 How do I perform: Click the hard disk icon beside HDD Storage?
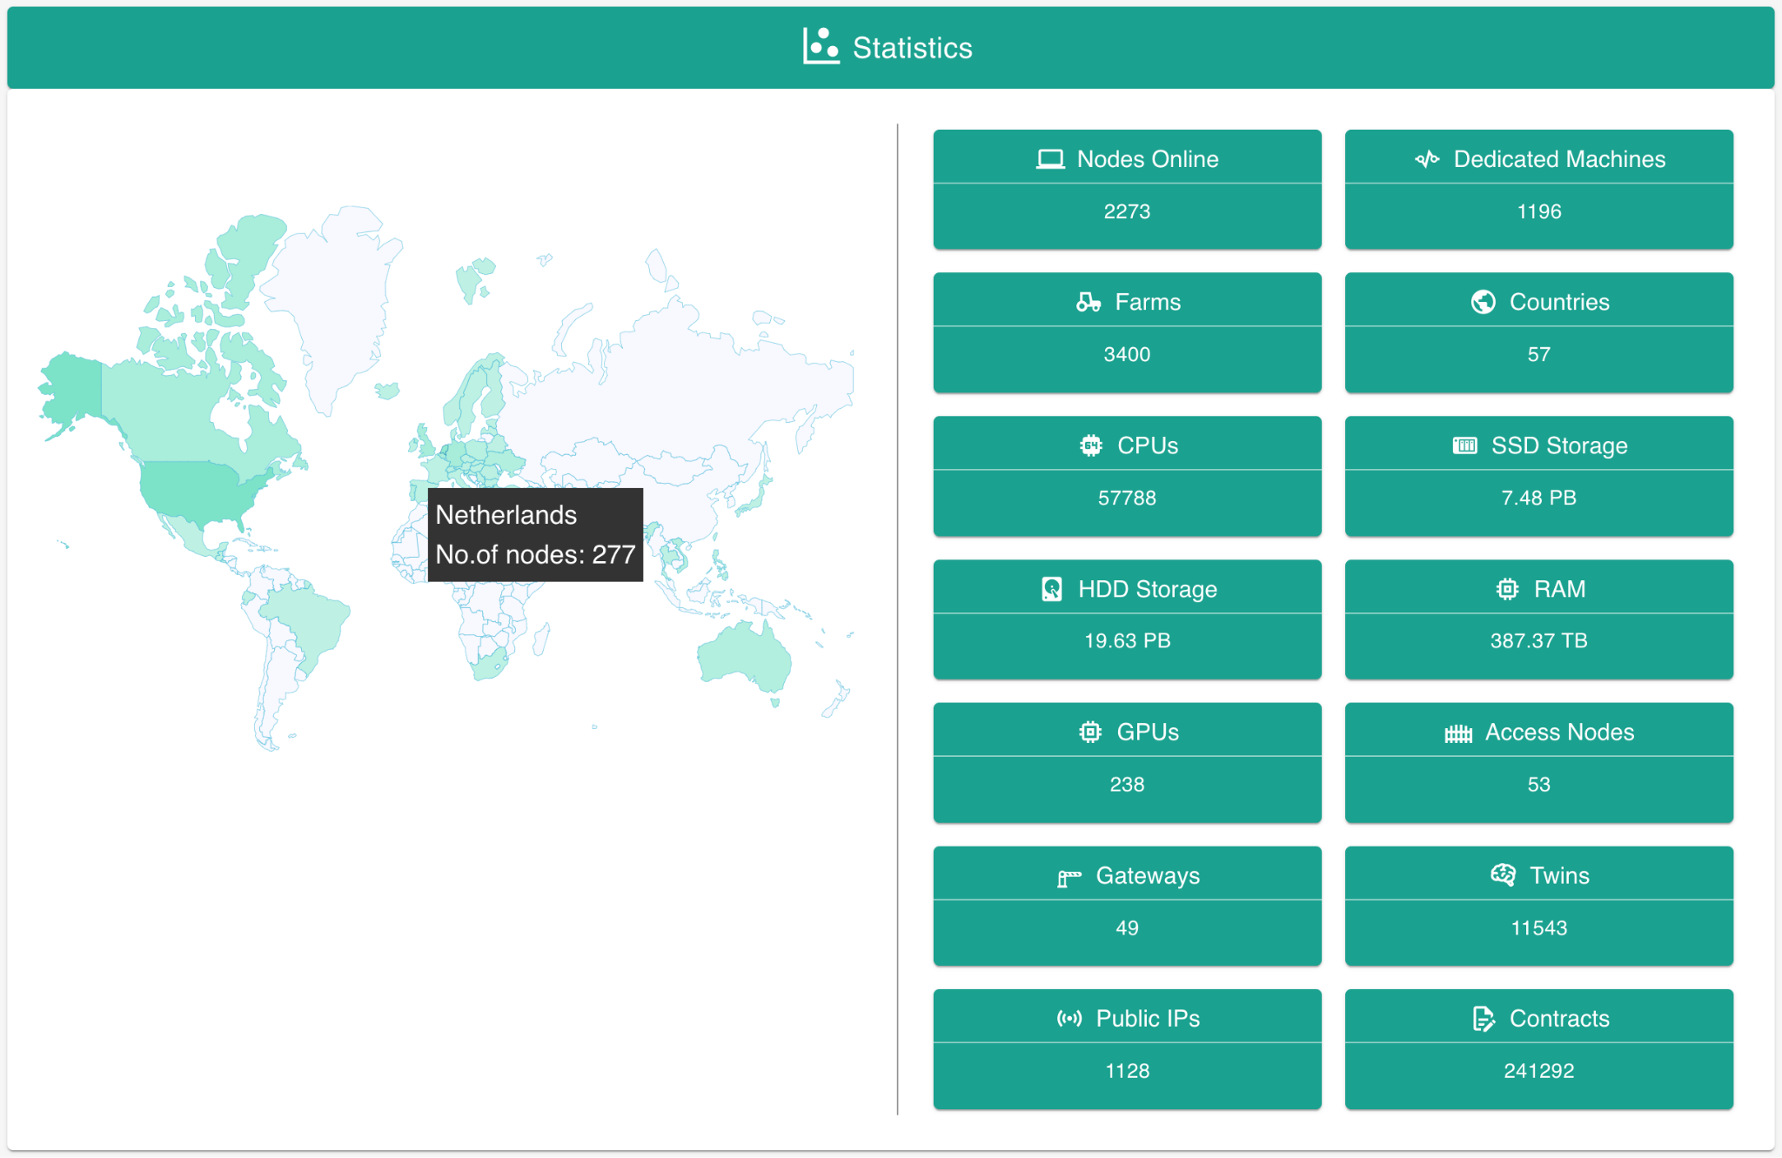click(x=1051, y=589)
